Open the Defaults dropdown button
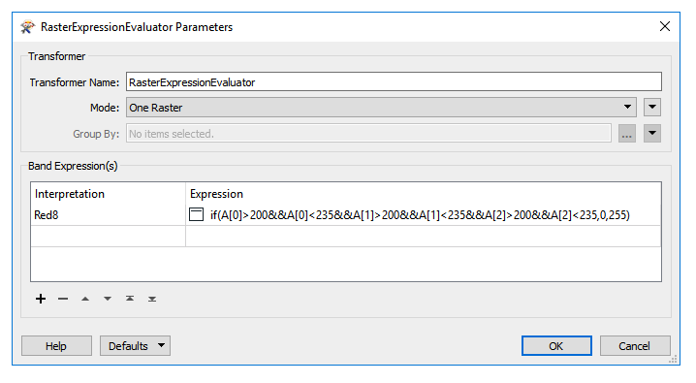Screen dimensions: 696x383 135,345
